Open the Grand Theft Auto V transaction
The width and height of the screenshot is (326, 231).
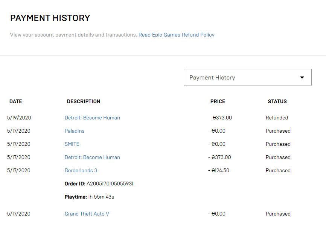[x=87, y=214]
